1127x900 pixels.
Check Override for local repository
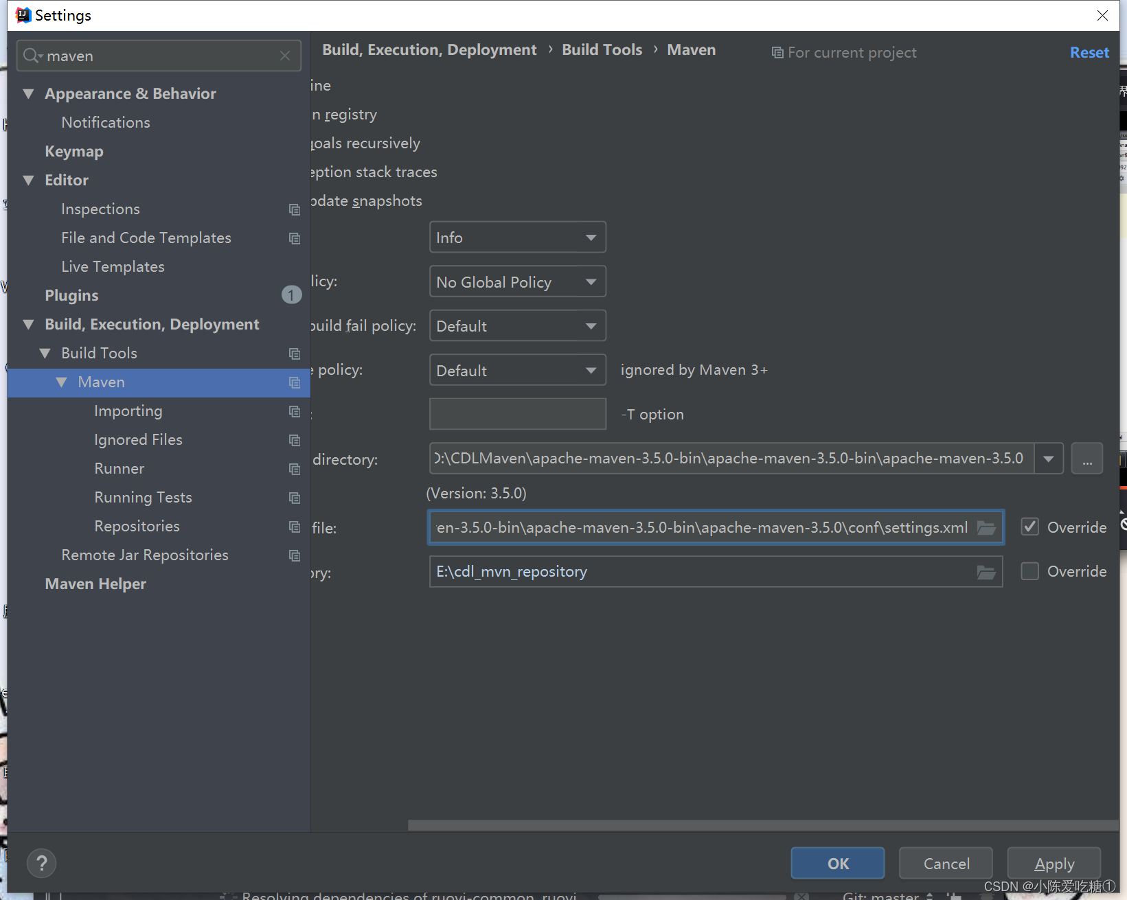pos(1029,571)
